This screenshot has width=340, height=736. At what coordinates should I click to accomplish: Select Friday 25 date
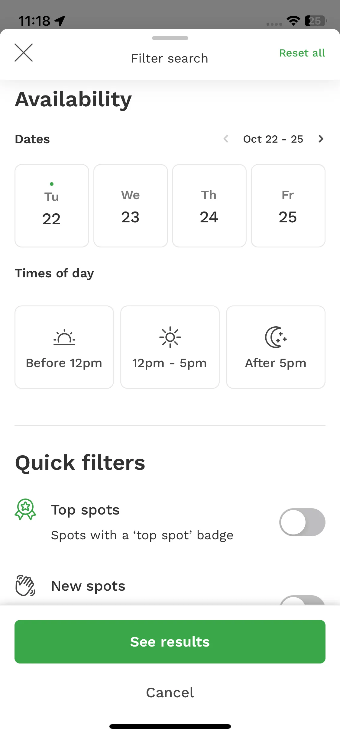click(288, 206)
